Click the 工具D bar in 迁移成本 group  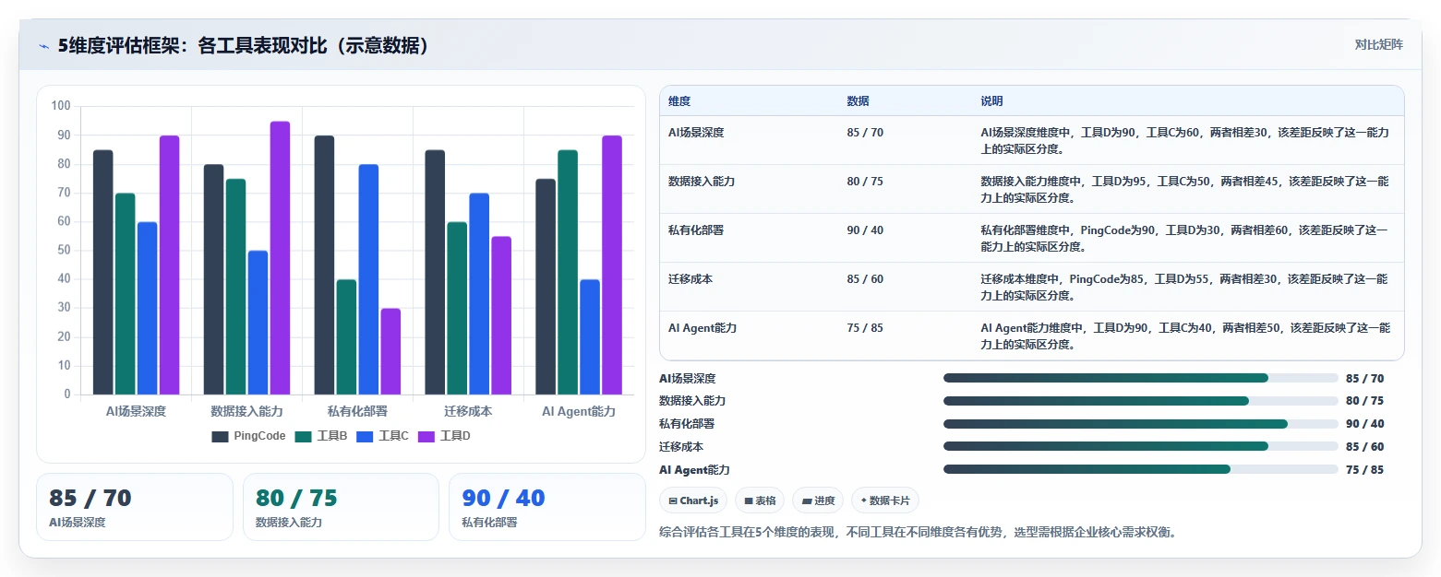(x=502, y=315)
